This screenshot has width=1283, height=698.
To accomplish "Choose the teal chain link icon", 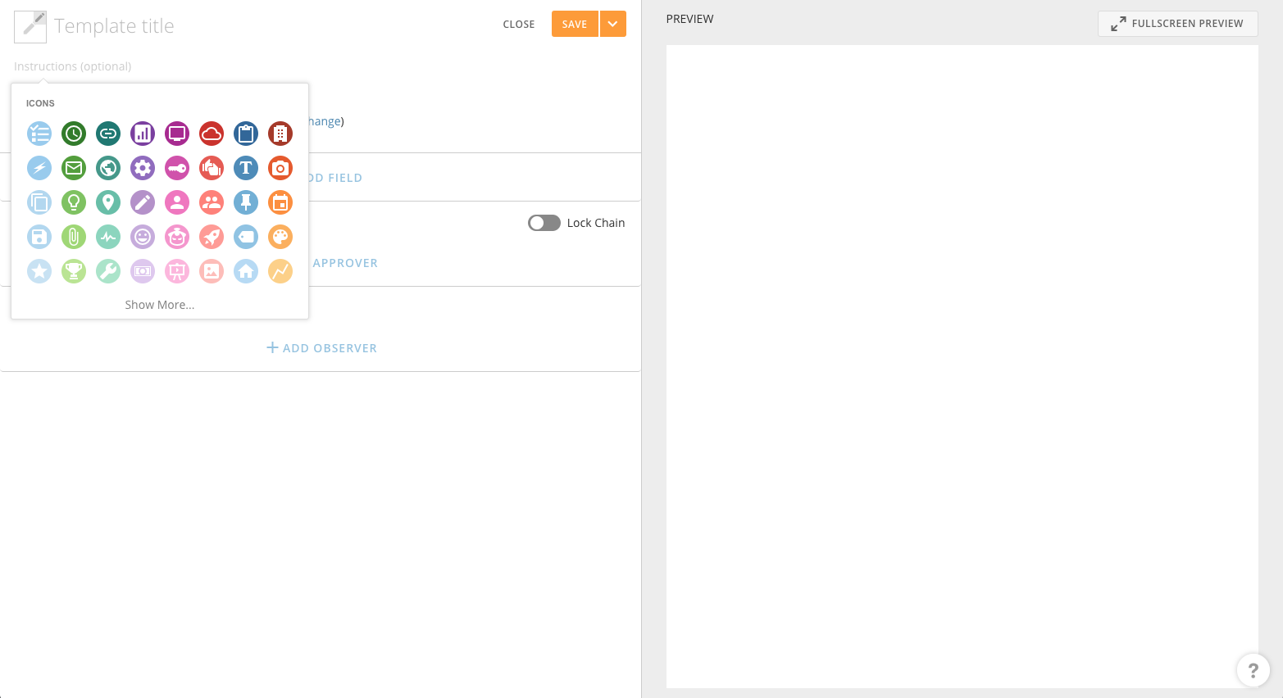I will click(108, 134).
